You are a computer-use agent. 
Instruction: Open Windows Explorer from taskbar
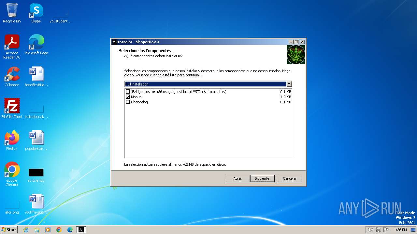[x=37, y=230]
